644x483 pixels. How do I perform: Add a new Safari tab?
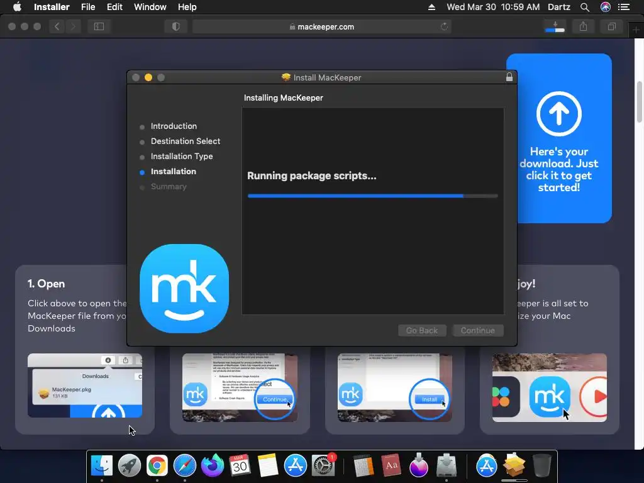pyautogui.click(x=636, y=30)
